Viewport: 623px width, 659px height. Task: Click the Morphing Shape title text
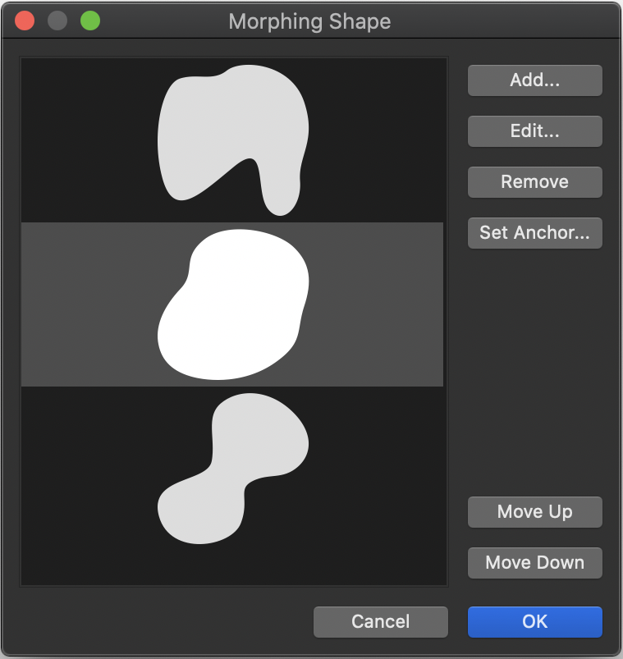pos(309,21)
